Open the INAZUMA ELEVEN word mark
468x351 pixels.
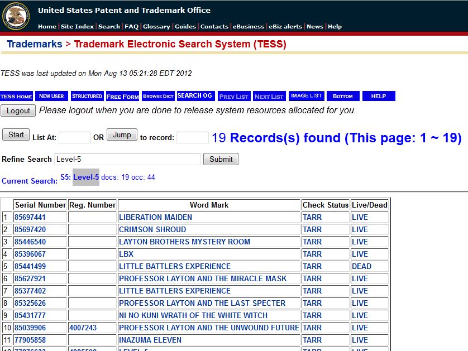[150, 340]
